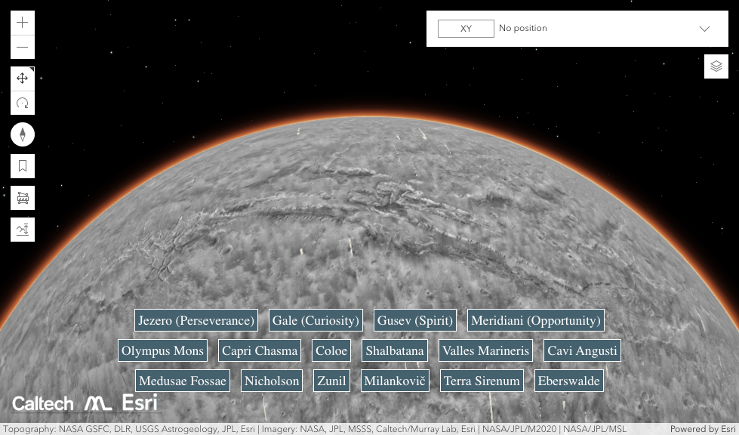This screenshot has height=435, width=739.
Task: Select the pan navigation tool
Action: 22,78
